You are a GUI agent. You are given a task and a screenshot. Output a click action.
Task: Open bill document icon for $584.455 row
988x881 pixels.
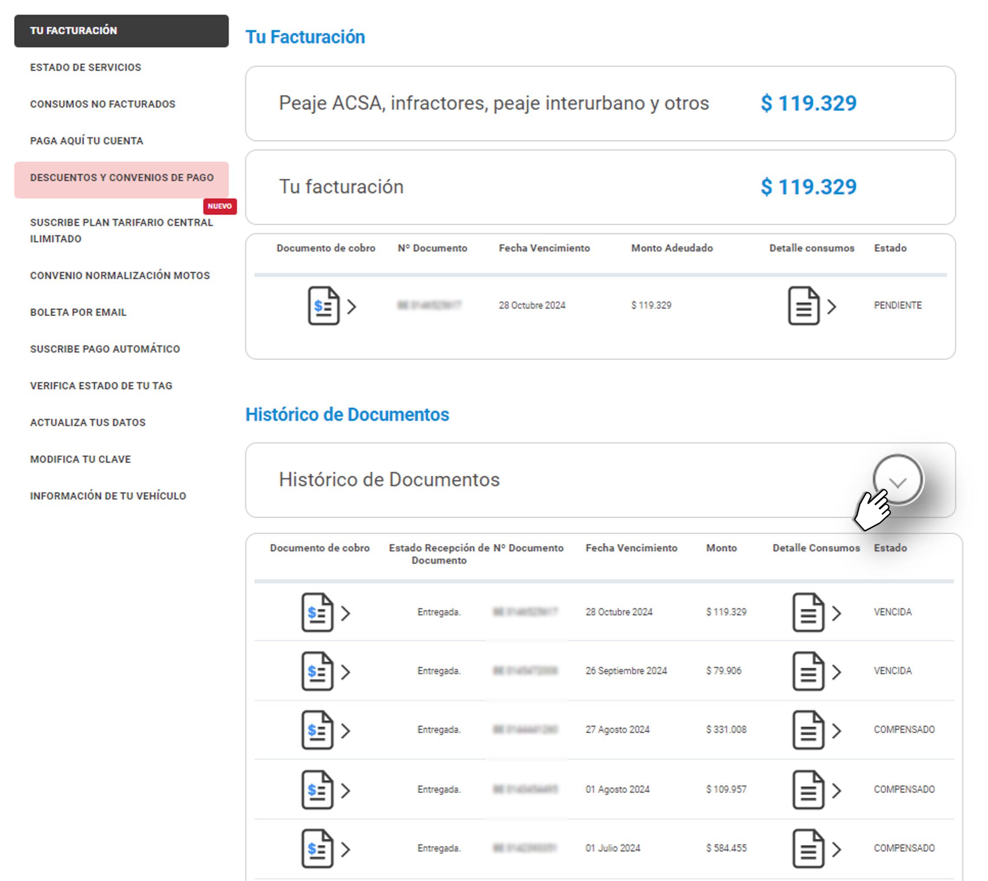pyautogui.click(x=317, y=849)
